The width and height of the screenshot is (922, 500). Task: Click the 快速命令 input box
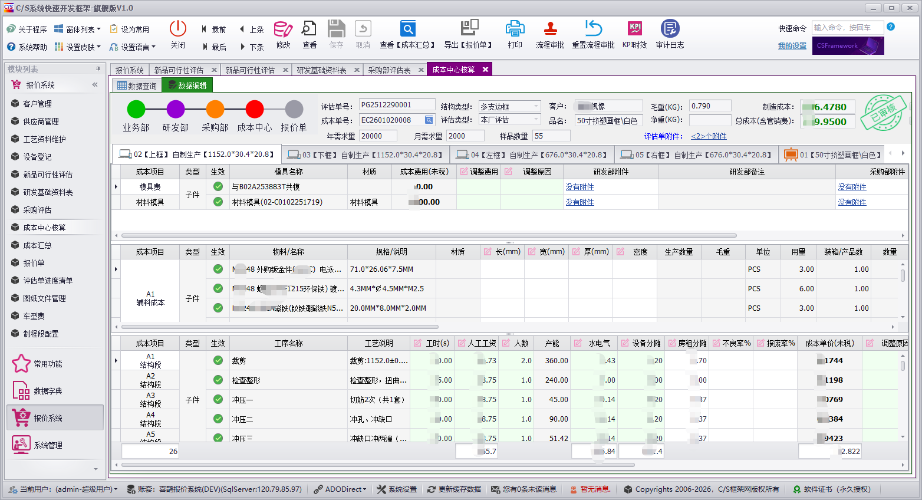[848, 27]
